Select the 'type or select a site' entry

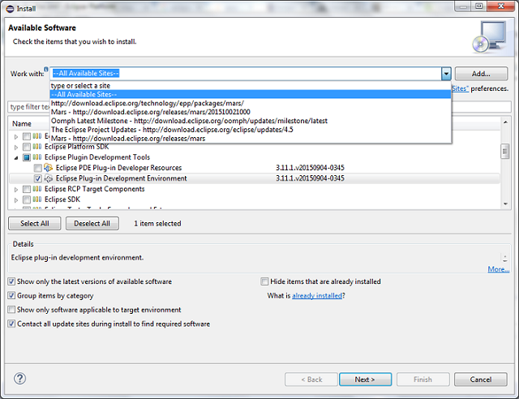tap(251, 86)
